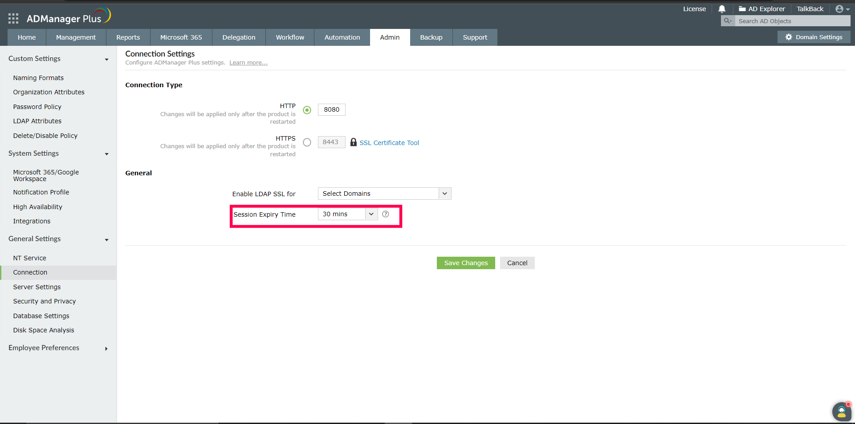Open Integrations in the sidebar
Viewport: 855px width, 424px height.
click(32, 221)
